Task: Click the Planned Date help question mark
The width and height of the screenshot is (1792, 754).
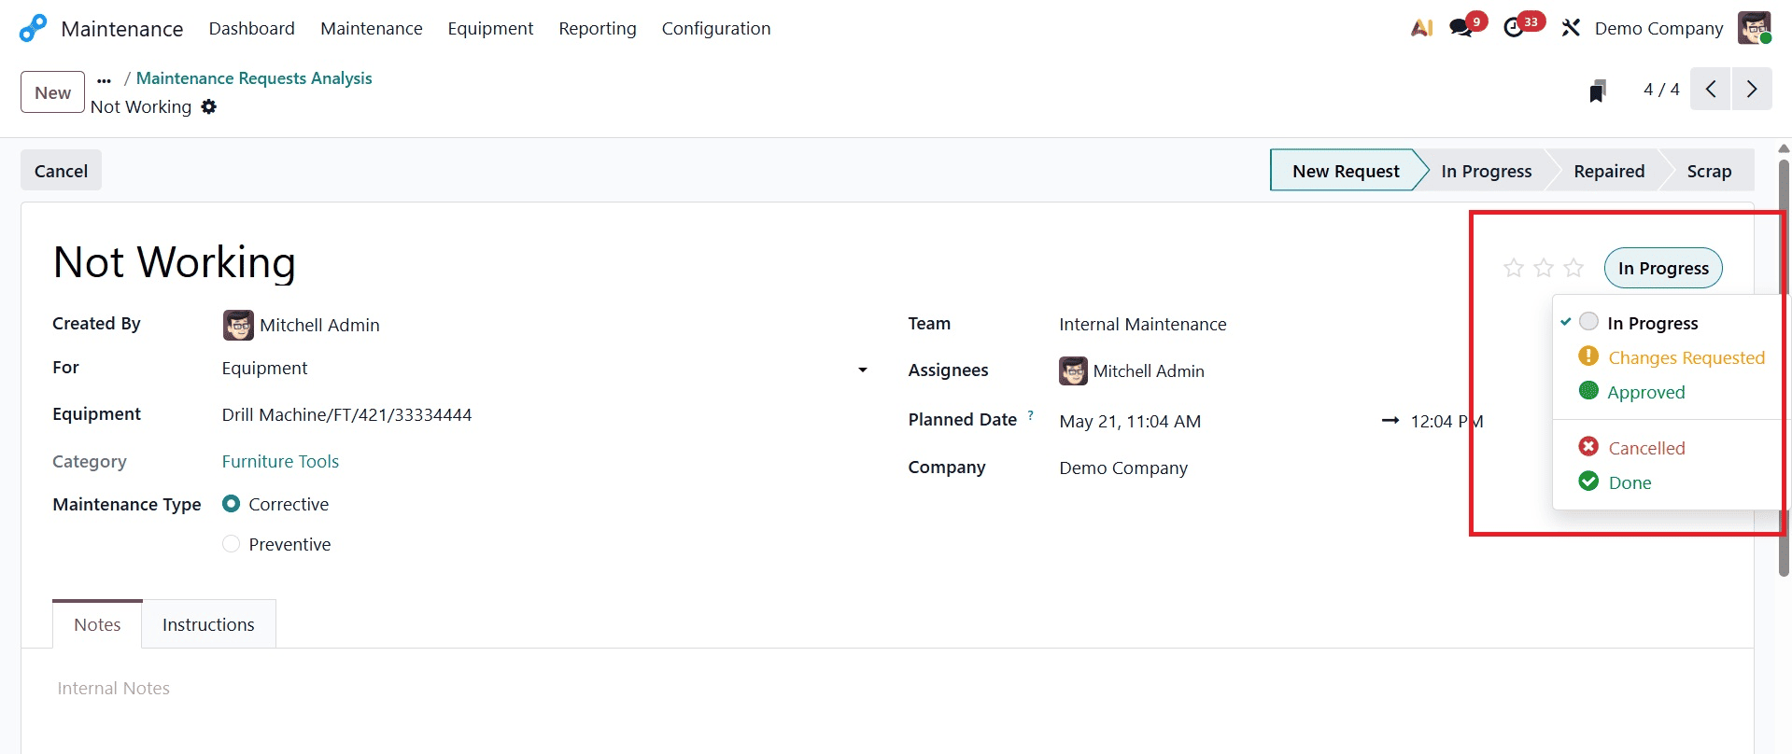Action: 1030,415
